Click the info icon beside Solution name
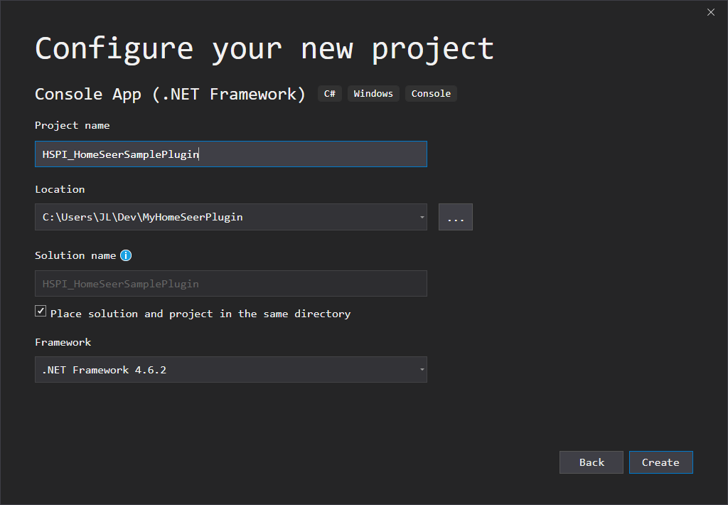 click(126, 255)
